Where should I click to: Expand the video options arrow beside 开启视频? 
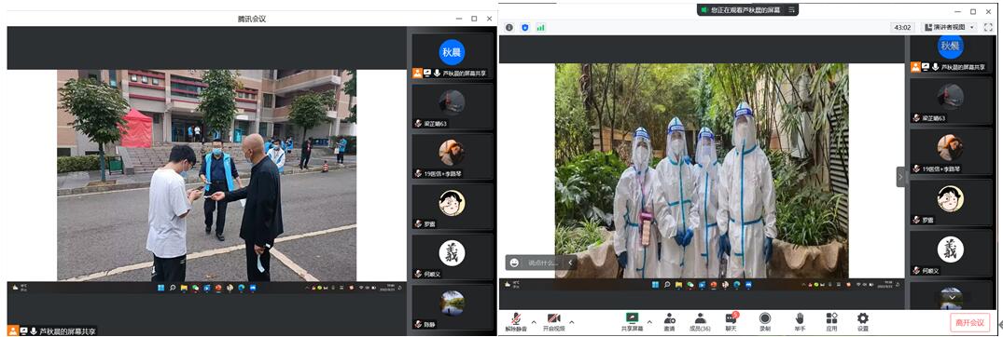(x=572, y=322)
